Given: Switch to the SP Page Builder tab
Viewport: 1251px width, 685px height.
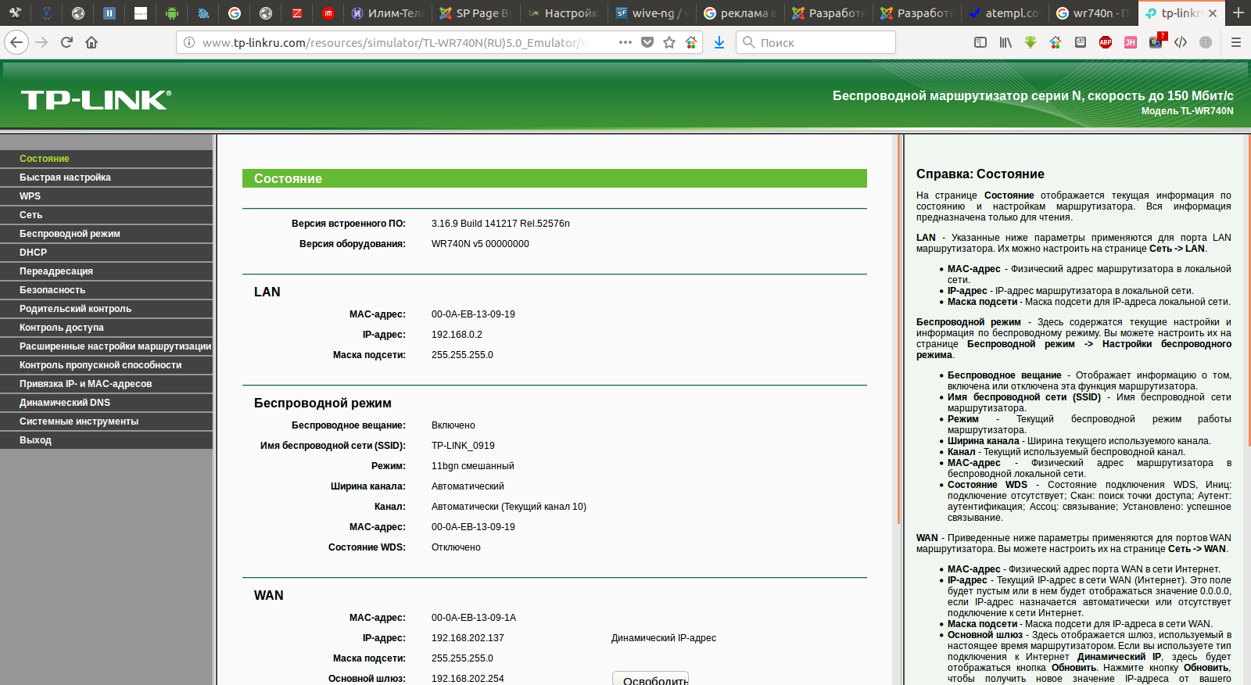Looking at the screenshot, I should click(x=475, y=13).
